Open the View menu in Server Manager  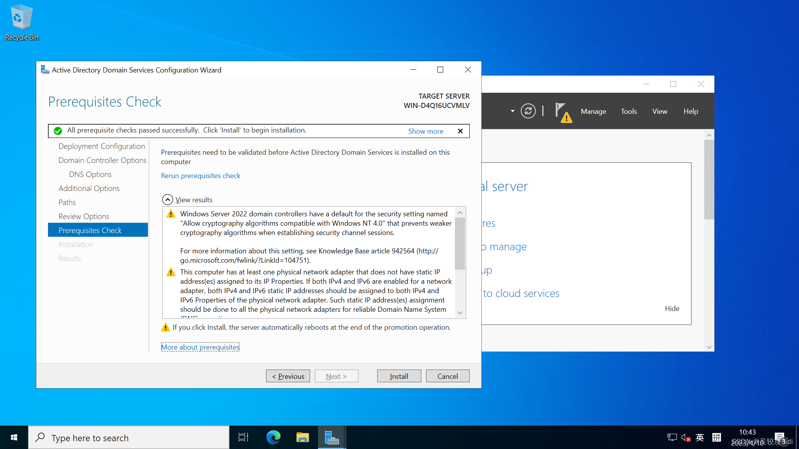click(x=660, y=111)
